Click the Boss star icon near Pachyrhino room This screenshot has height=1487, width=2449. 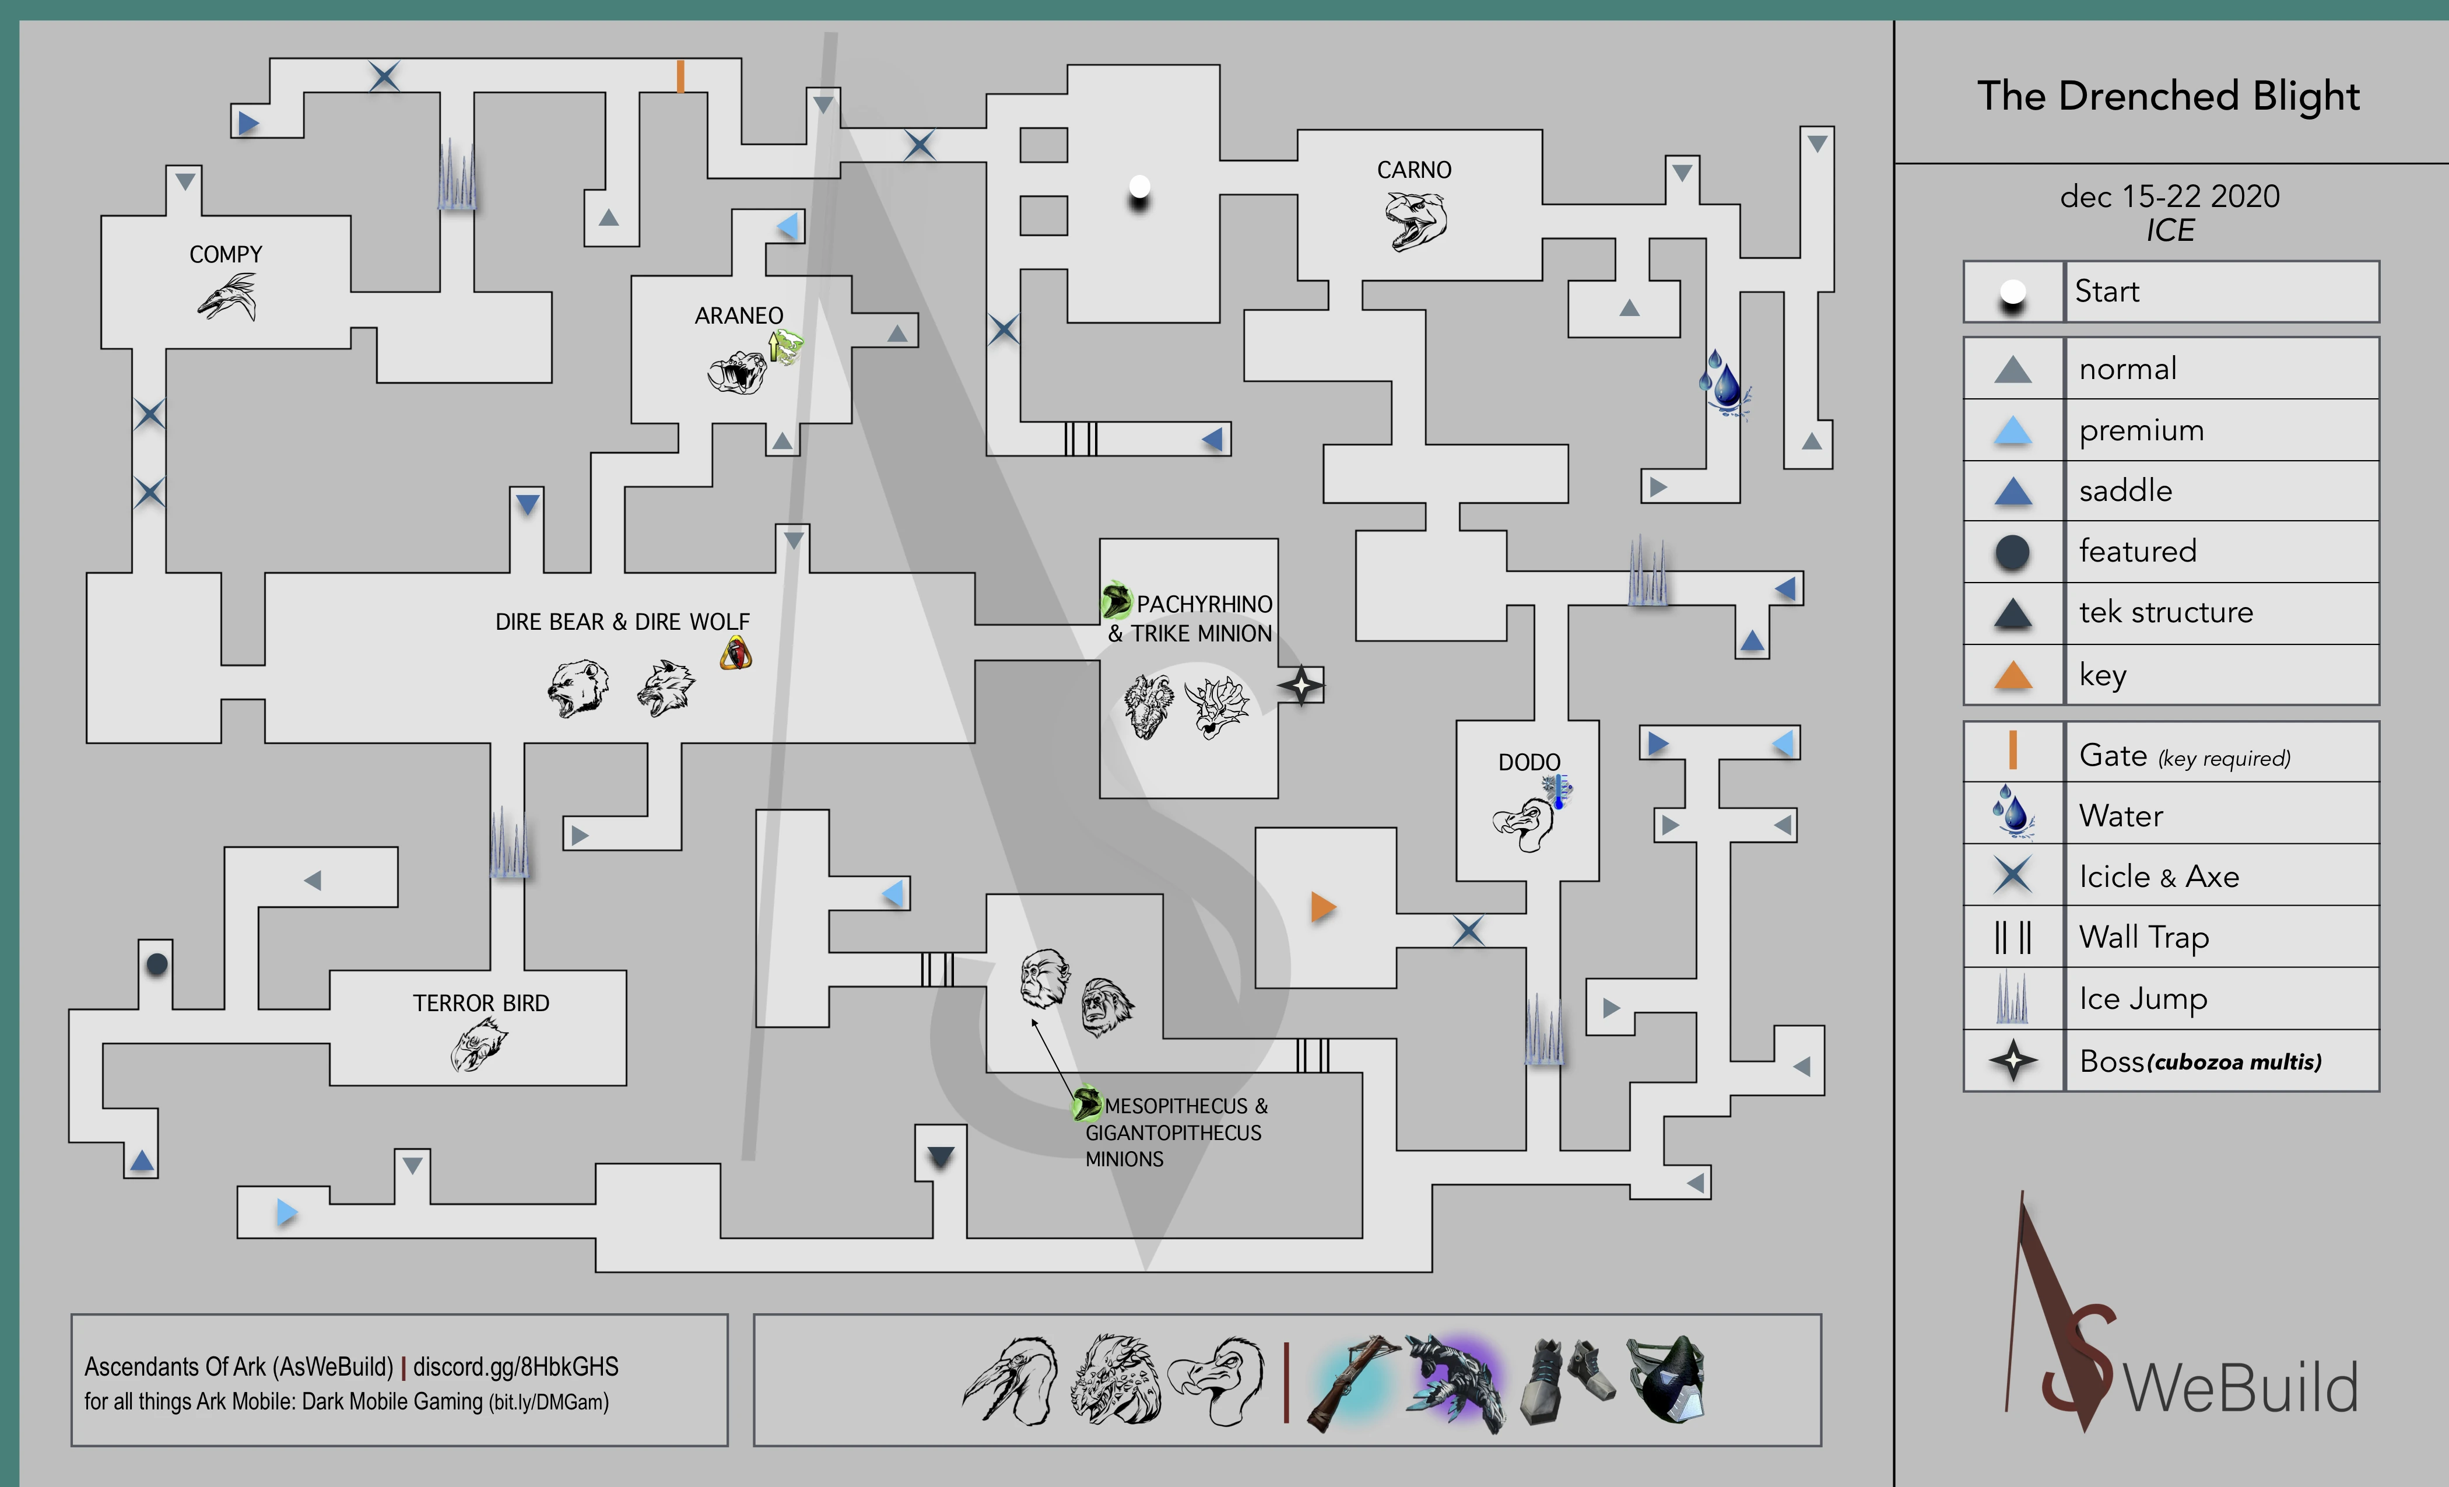point(1301,685)
